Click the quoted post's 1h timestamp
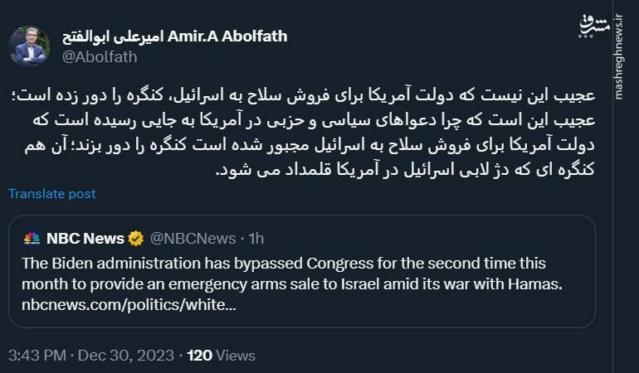Viewport: 639px width, 373px height. click(256, 239)
